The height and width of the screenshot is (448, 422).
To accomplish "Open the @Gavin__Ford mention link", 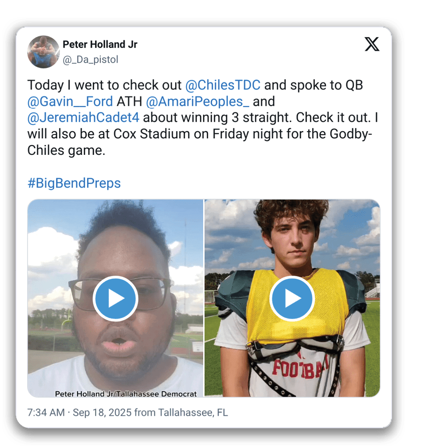I will [70, 101].
